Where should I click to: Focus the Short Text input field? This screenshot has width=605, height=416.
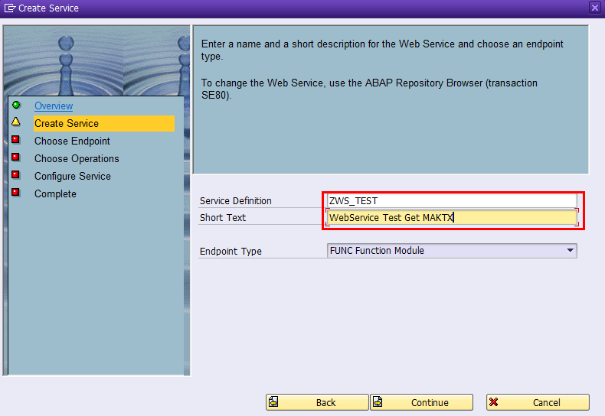[x=452, y=218]
